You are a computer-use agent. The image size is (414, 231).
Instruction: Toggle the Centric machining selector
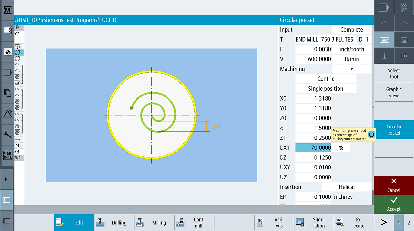pos(326,79)
